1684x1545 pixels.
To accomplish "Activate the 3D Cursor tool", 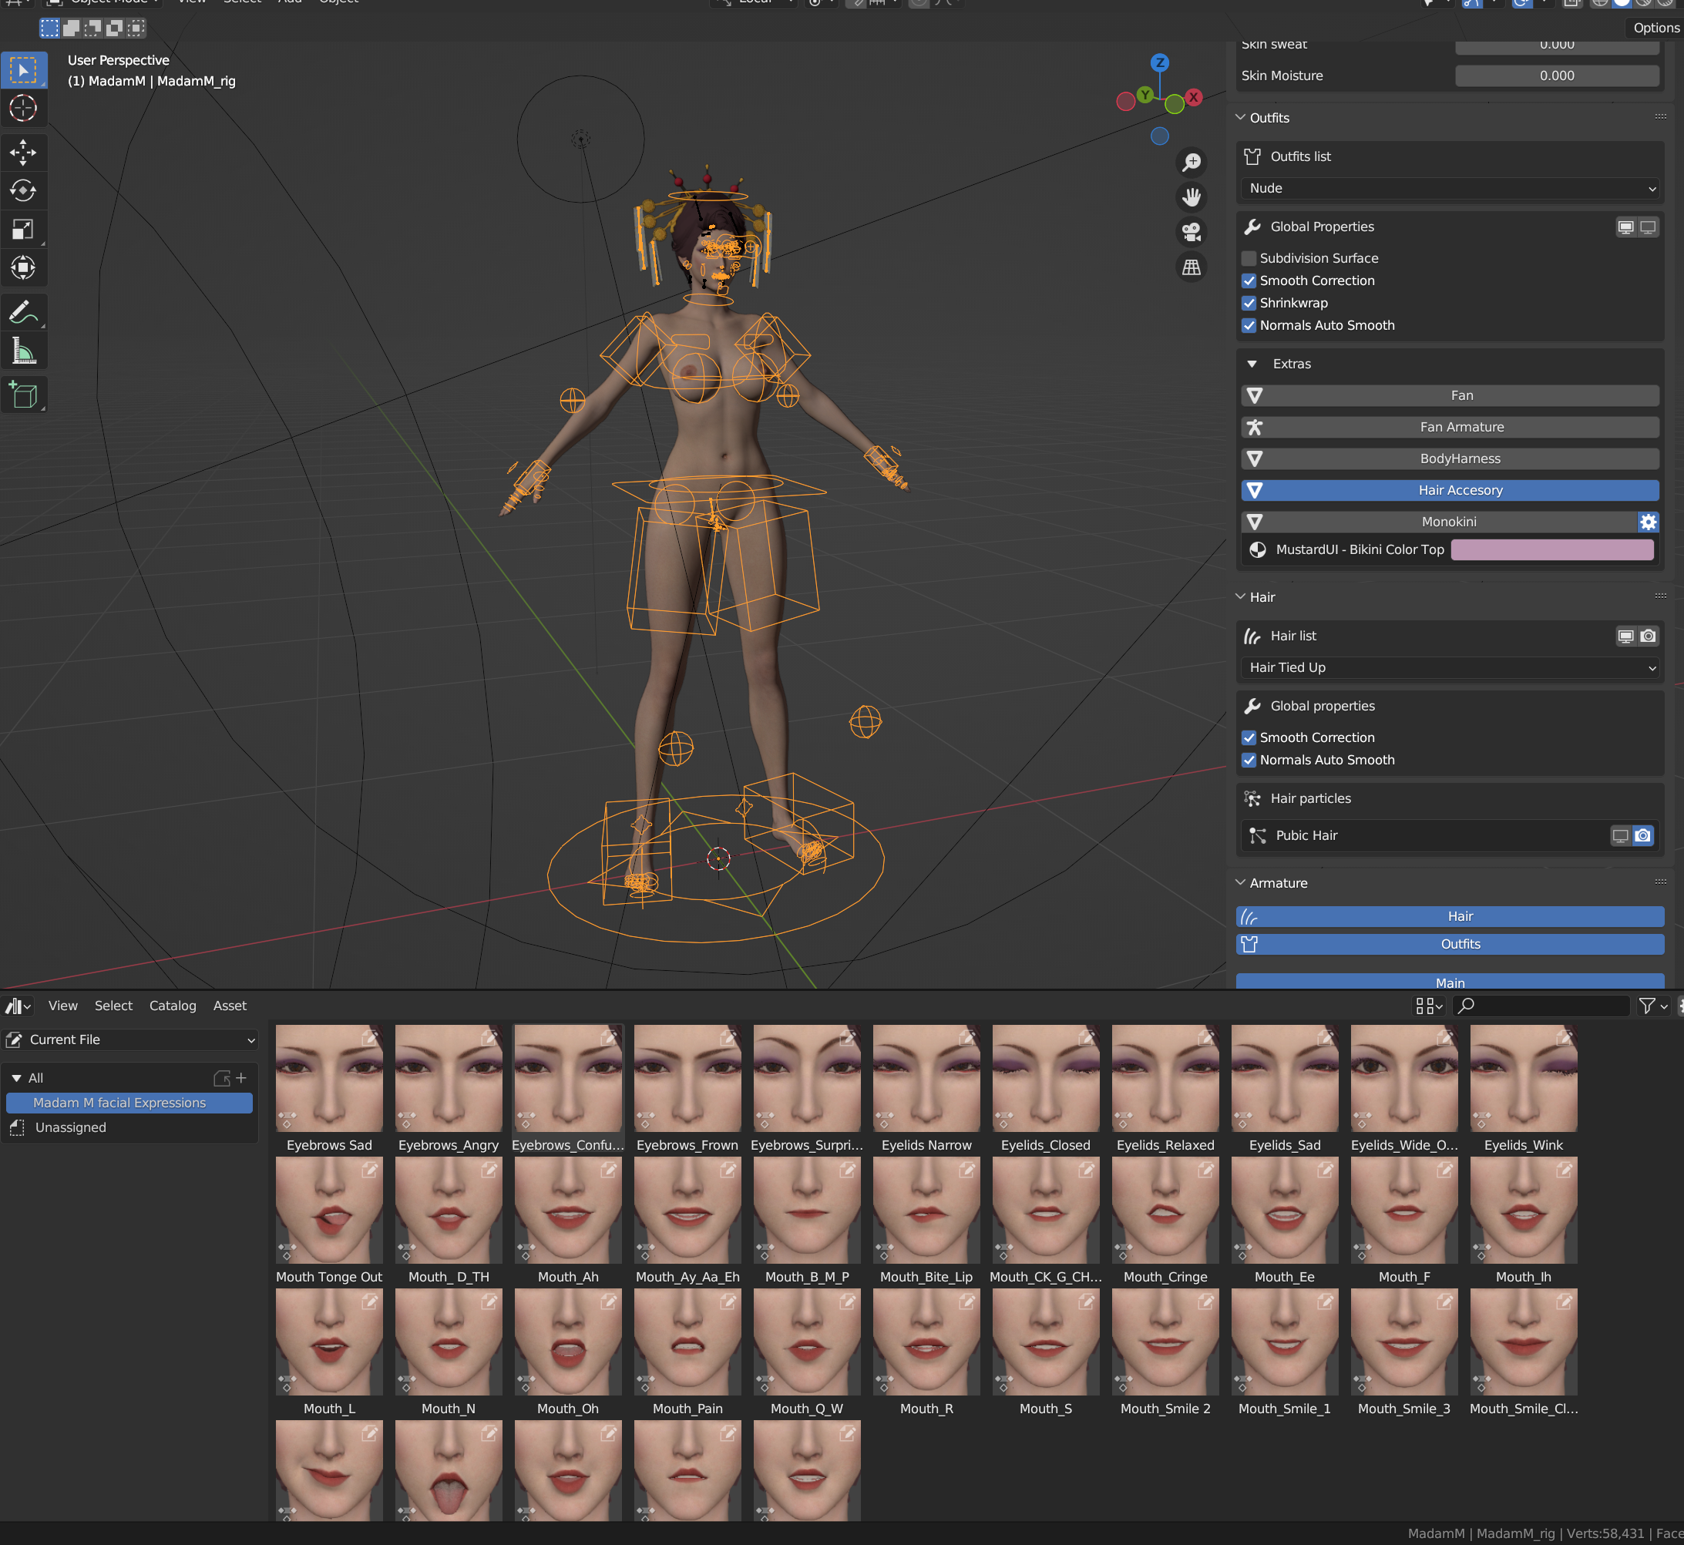I will tap(23, 109).
